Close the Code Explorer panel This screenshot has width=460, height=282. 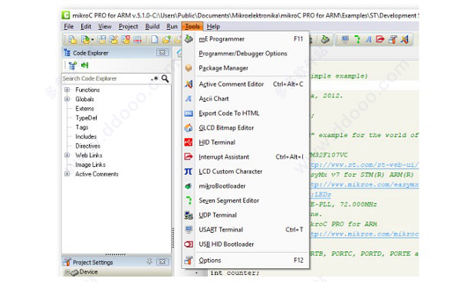[163, 52]
